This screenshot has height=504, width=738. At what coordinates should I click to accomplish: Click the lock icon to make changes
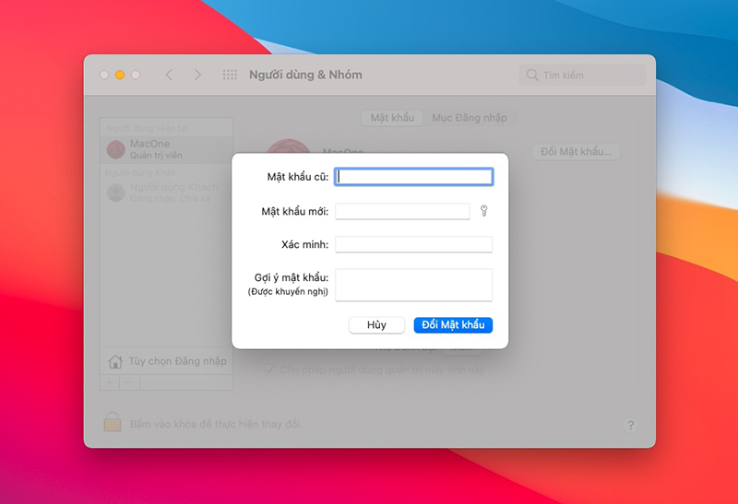pyautogui.click(x=113, y=422)
